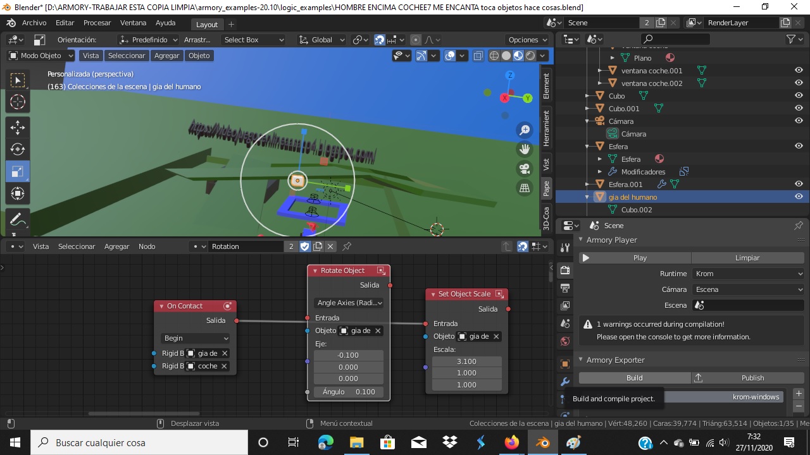Select the Rotate tool in the viewport toolbar
Screen dimensions: 810x455
click(x=17, y=149)
